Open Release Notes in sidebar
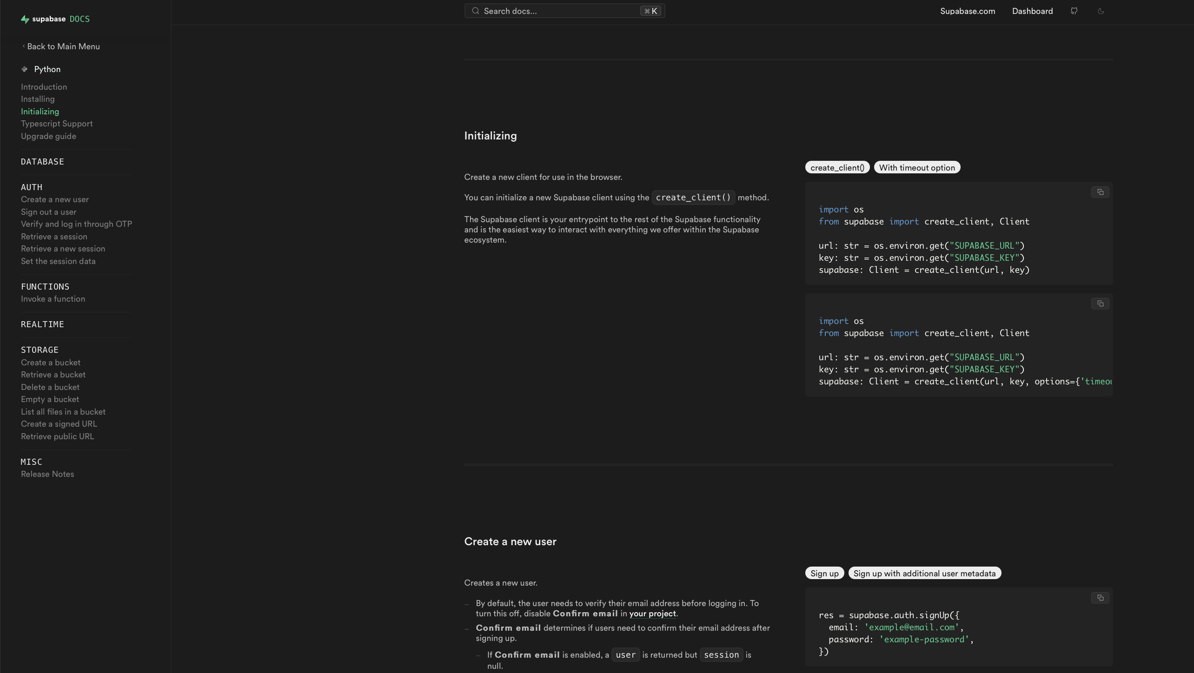The height and width of the screenshot is (673, 1194). [x=47, y=474]
